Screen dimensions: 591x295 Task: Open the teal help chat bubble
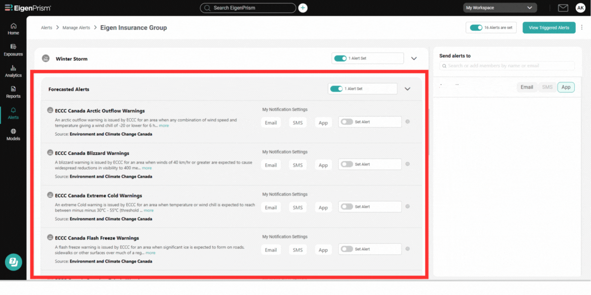14,262
